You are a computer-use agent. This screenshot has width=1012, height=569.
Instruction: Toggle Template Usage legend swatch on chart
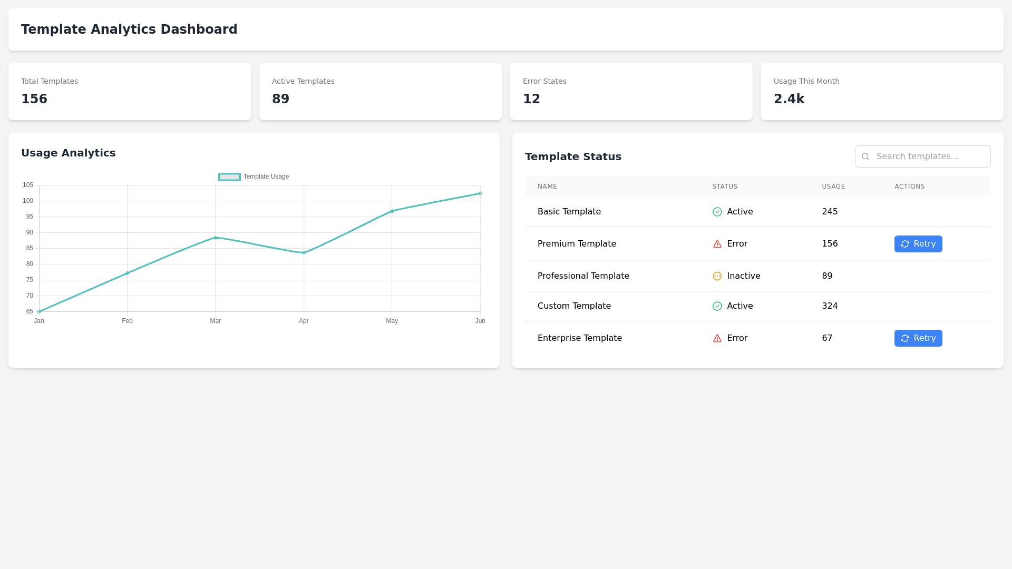229,177
